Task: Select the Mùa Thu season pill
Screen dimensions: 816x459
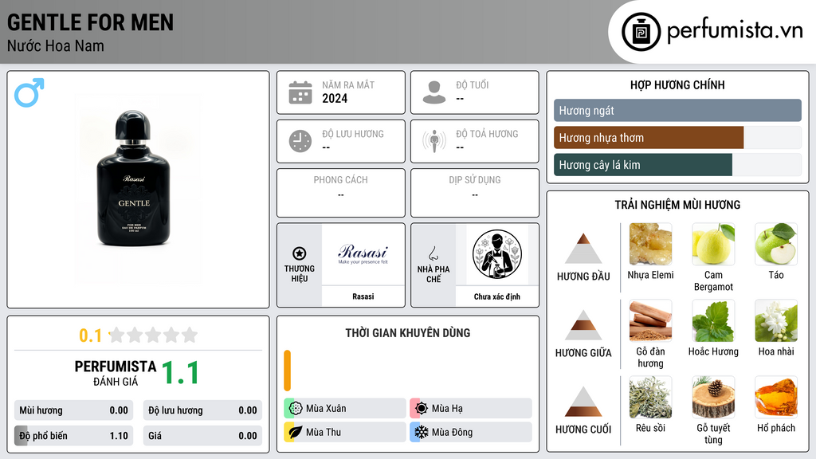Action: [345, 432]
